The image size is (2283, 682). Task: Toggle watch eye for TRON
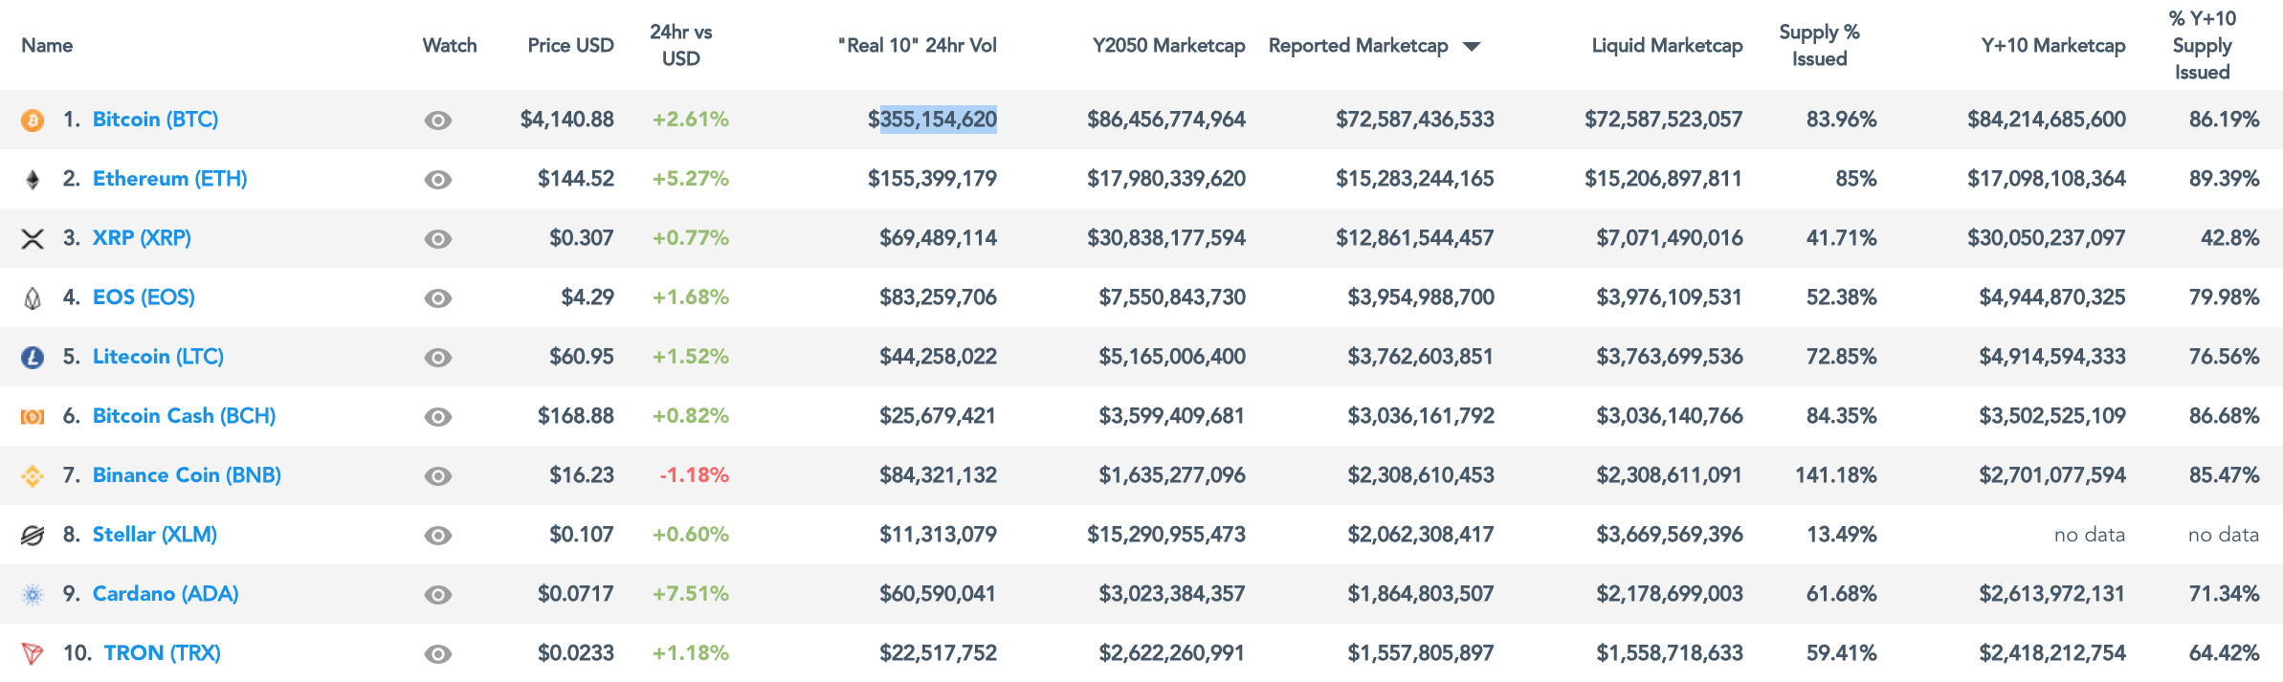(x=438, y=654)
